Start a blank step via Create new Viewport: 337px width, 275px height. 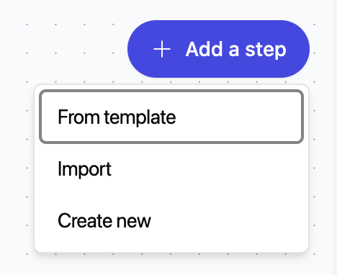click(x=171, y=220)
